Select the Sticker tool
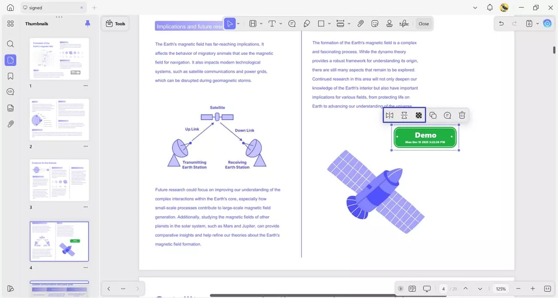This screenshot has width=558, height=298. [x=375, y=24]
